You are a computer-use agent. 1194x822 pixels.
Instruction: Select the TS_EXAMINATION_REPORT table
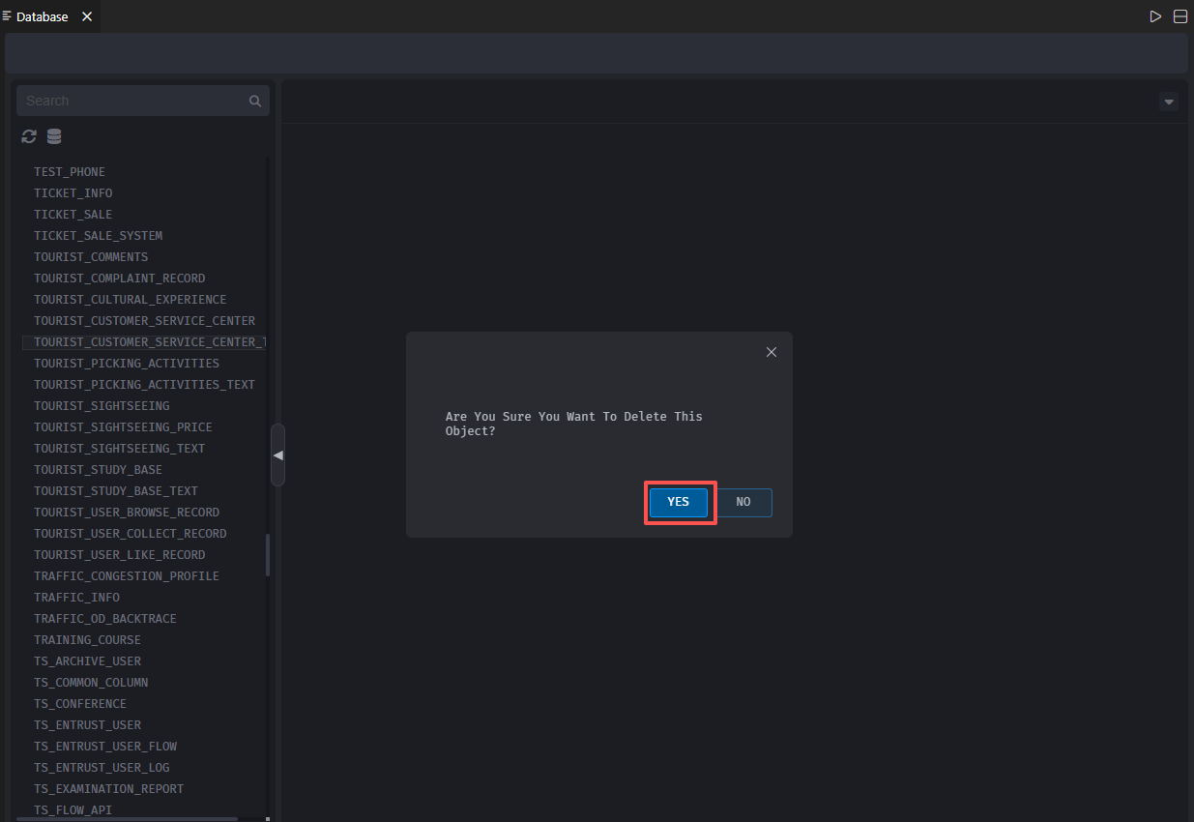[108, 789]
